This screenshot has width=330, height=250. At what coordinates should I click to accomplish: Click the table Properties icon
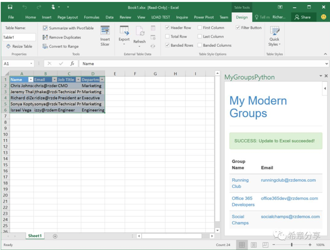coord(153,28)
